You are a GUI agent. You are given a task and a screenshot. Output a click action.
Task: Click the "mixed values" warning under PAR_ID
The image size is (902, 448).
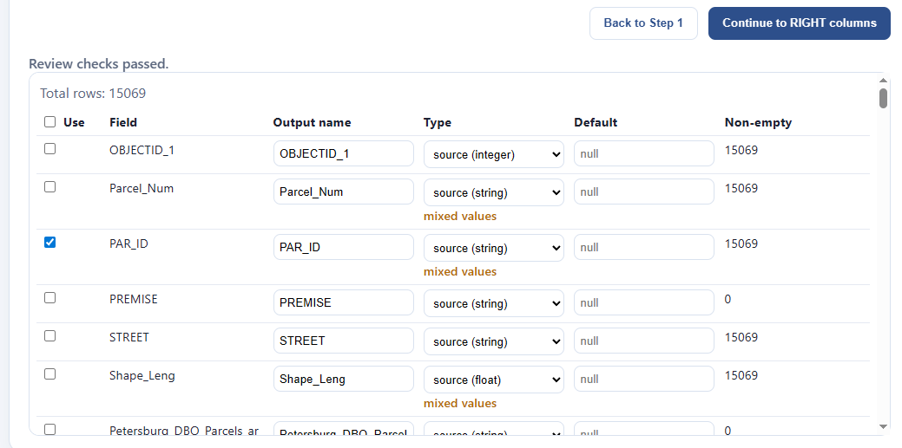click(x=460, y=272)
